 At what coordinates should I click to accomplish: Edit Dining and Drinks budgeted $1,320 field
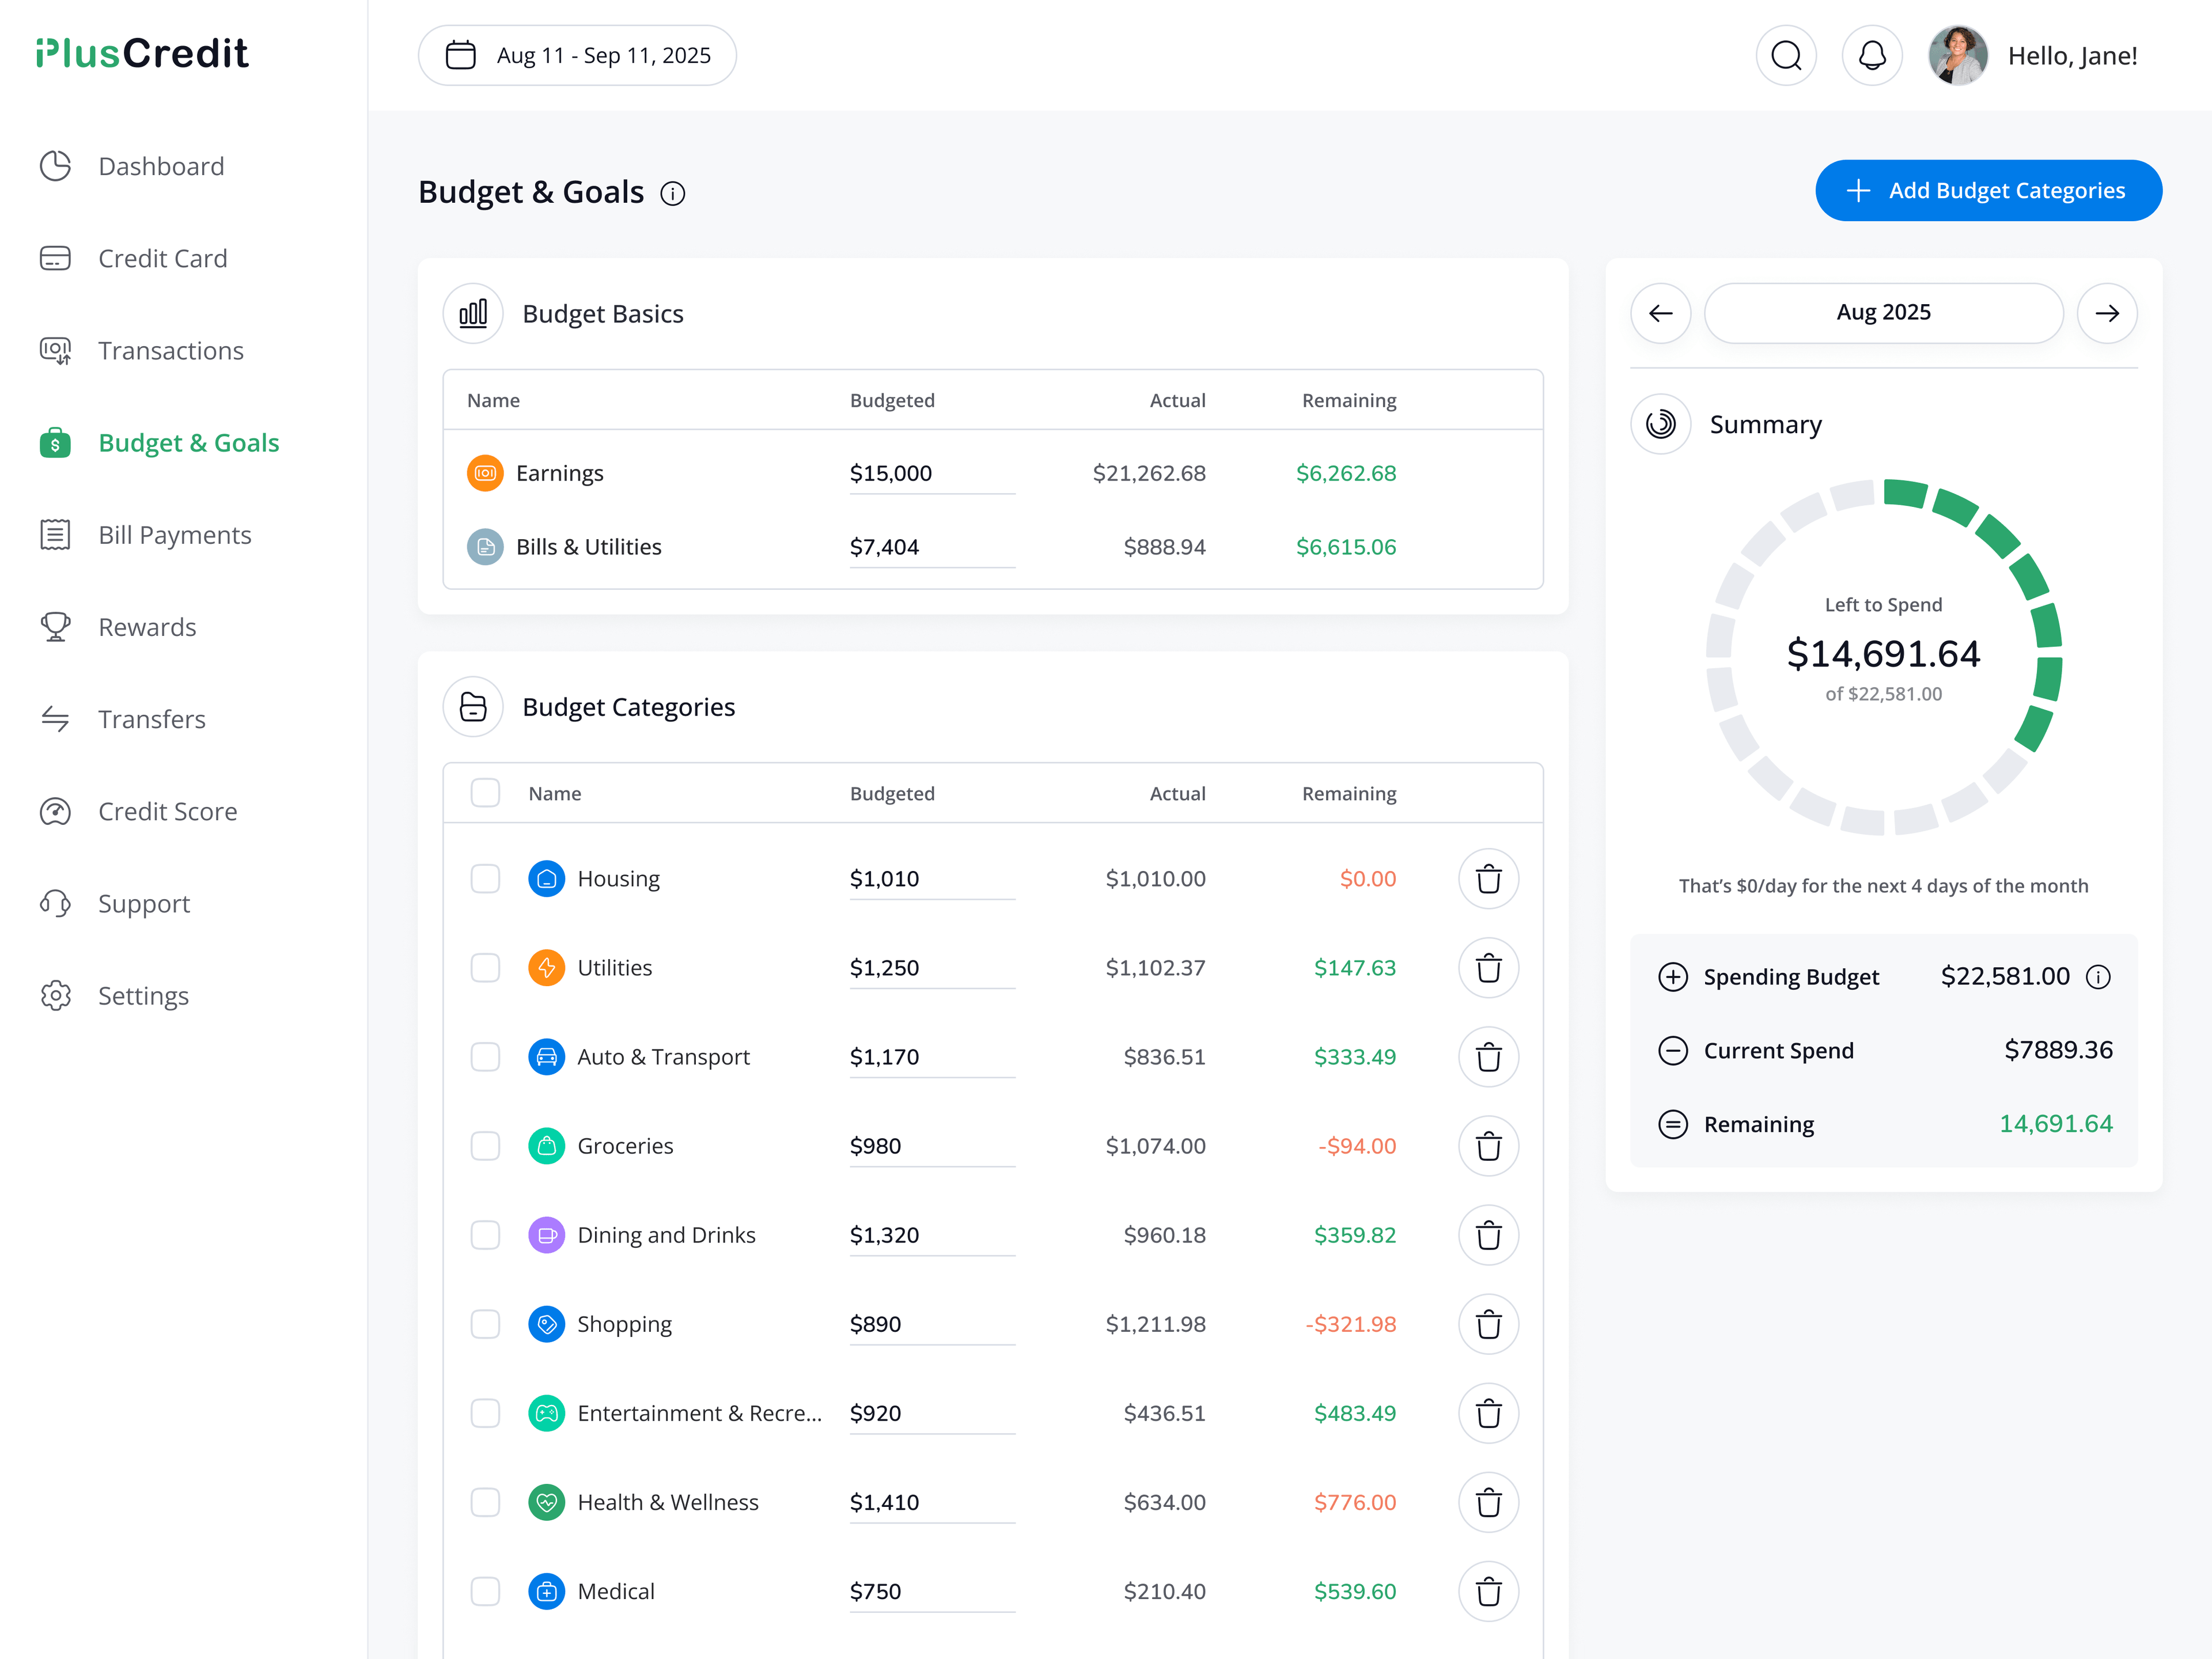pos(932,1235)
